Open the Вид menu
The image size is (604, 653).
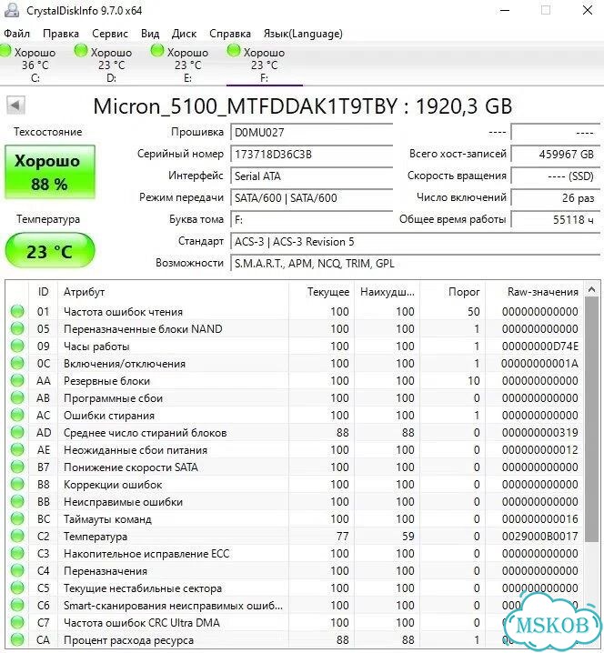tap(150, 34)
